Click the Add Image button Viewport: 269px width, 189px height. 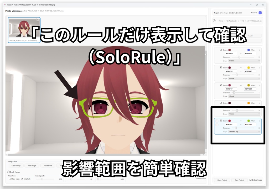click(32, 165)
